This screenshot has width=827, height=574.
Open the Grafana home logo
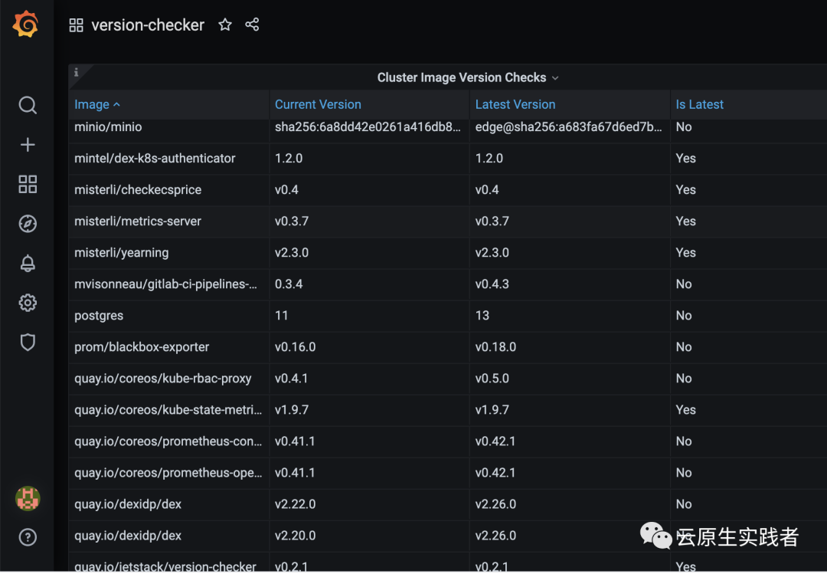[x=26, y=24]
